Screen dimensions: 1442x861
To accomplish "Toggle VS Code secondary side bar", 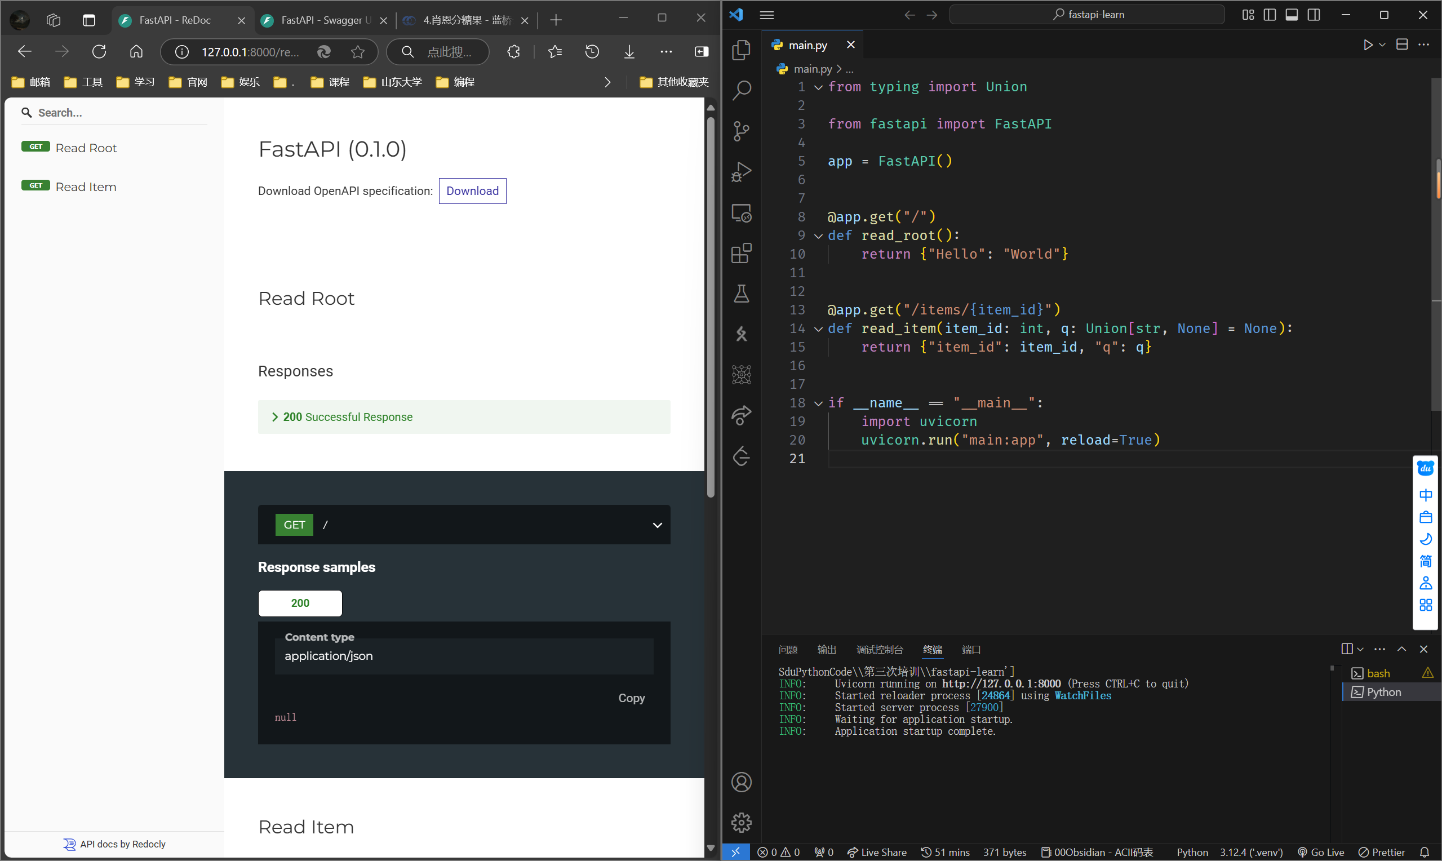I will click(x=1314, y=15).
